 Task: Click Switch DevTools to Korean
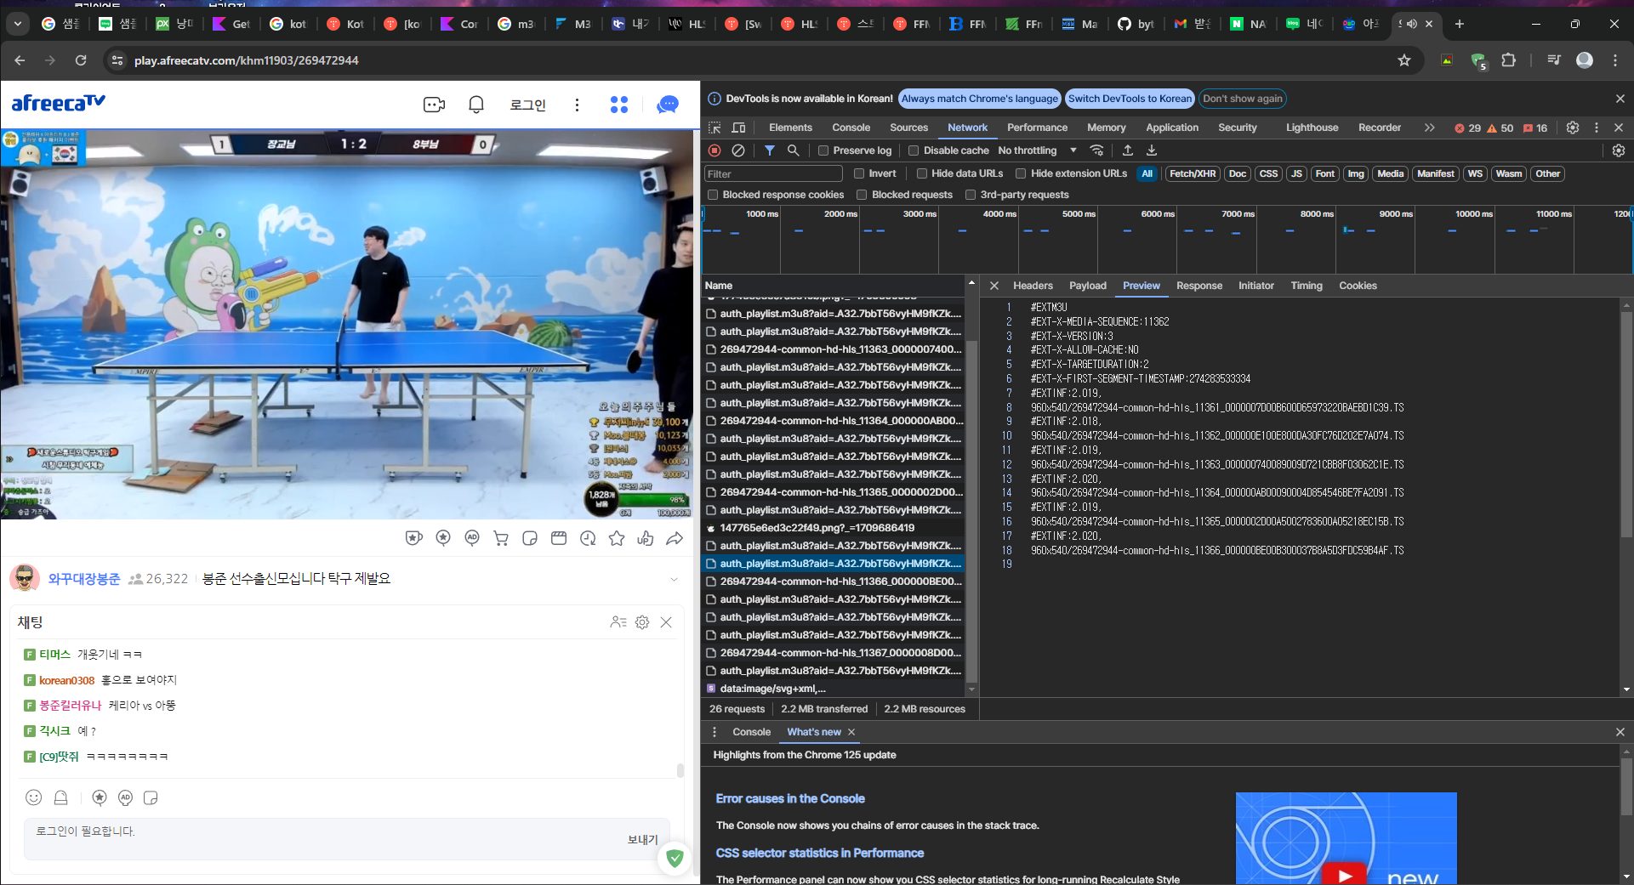[x=1130, y=99]
